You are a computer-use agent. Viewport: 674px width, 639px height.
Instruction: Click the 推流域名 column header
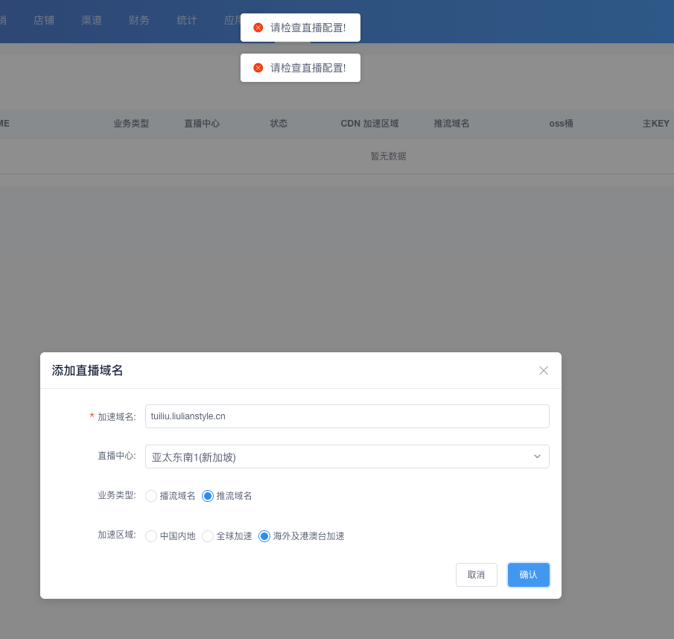pos(451,124)
